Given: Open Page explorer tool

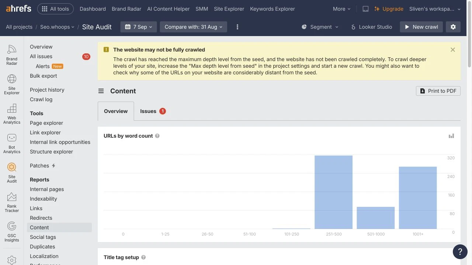Looking at the screenshot, I should (46, 123).
